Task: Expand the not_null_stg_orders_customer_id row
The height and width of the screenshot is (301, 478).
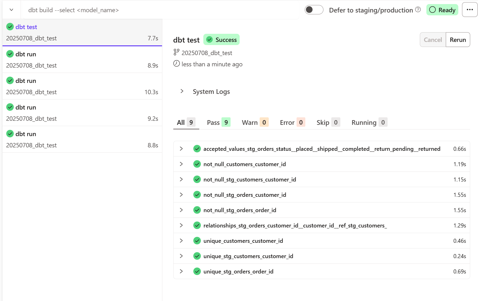Action: point(181,195)
